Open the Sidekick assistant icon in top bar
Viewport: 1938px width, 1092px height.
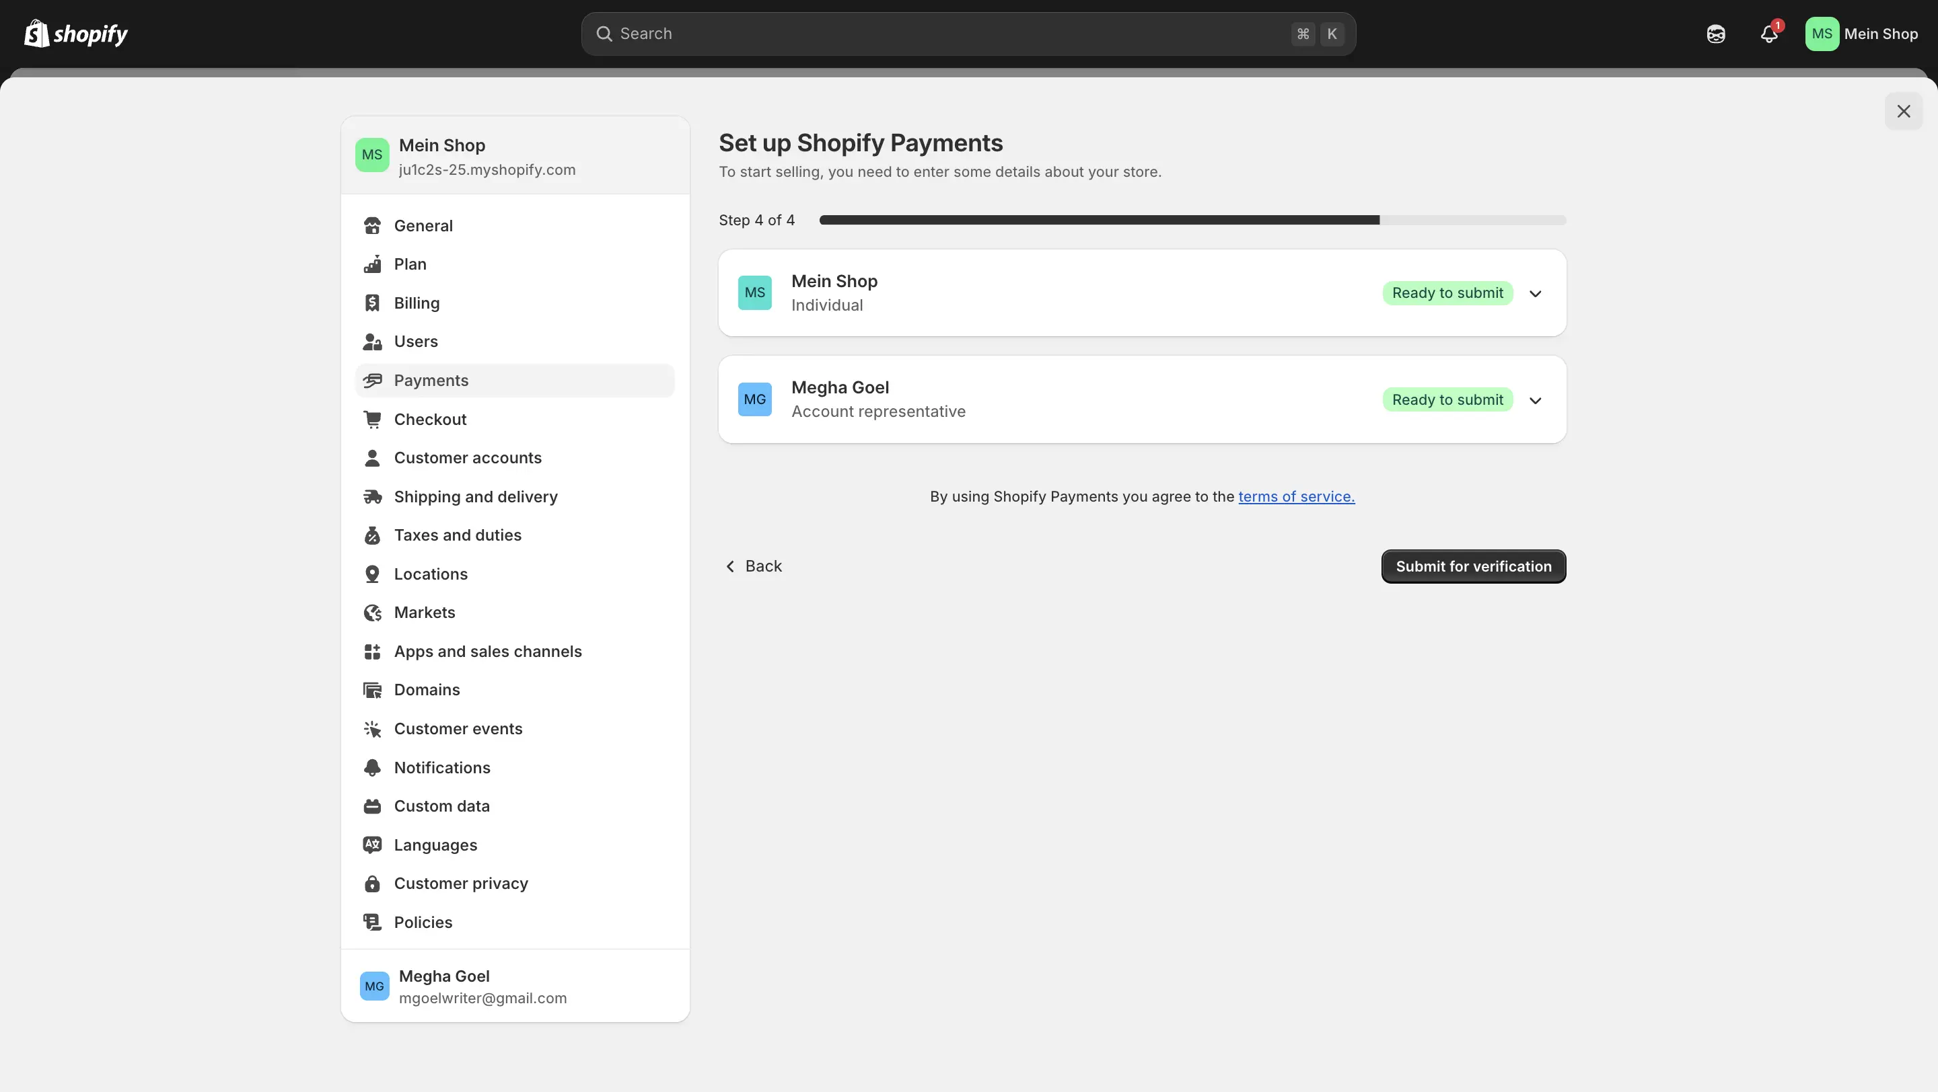point(1715,34)
